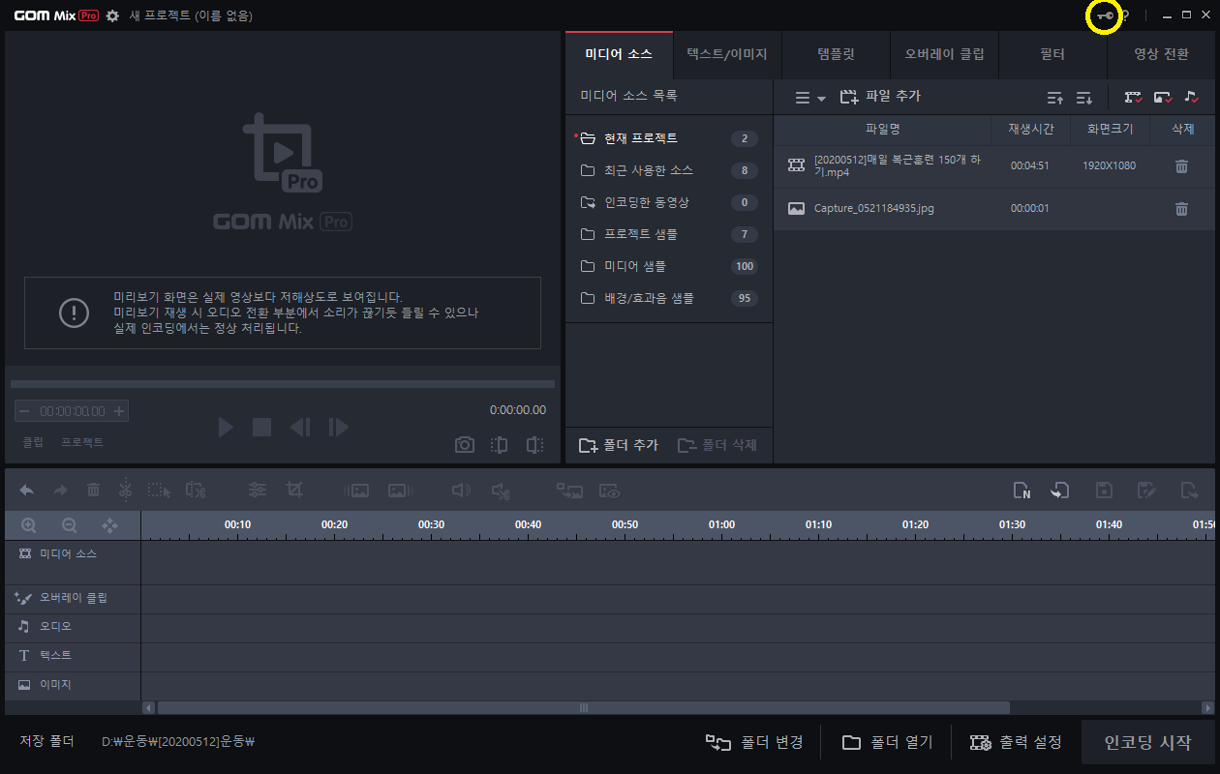Stop the preview playback

coord(261,427)
